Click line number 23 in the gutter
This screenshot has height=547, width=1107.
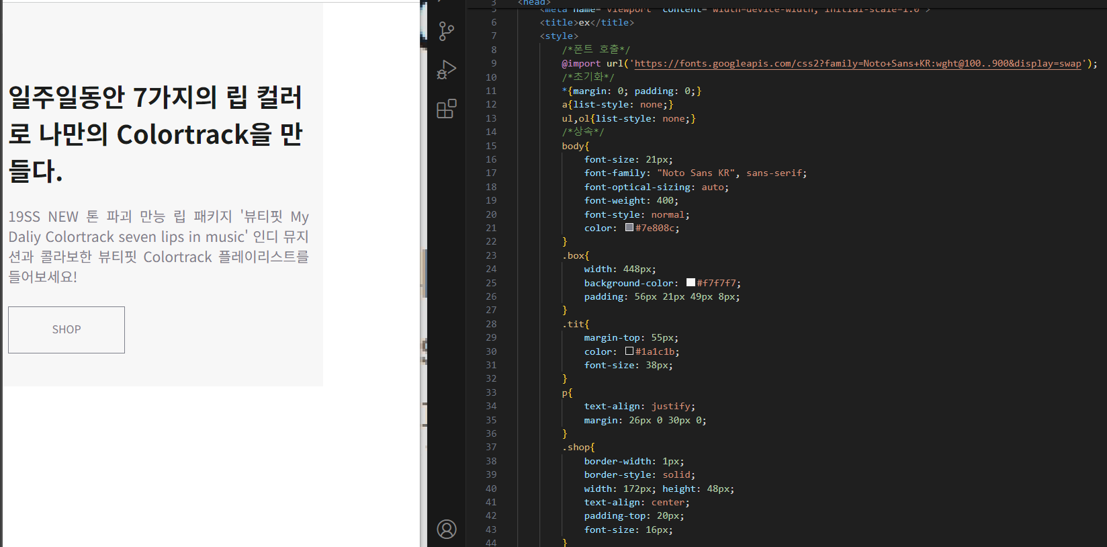coord(491,255)
